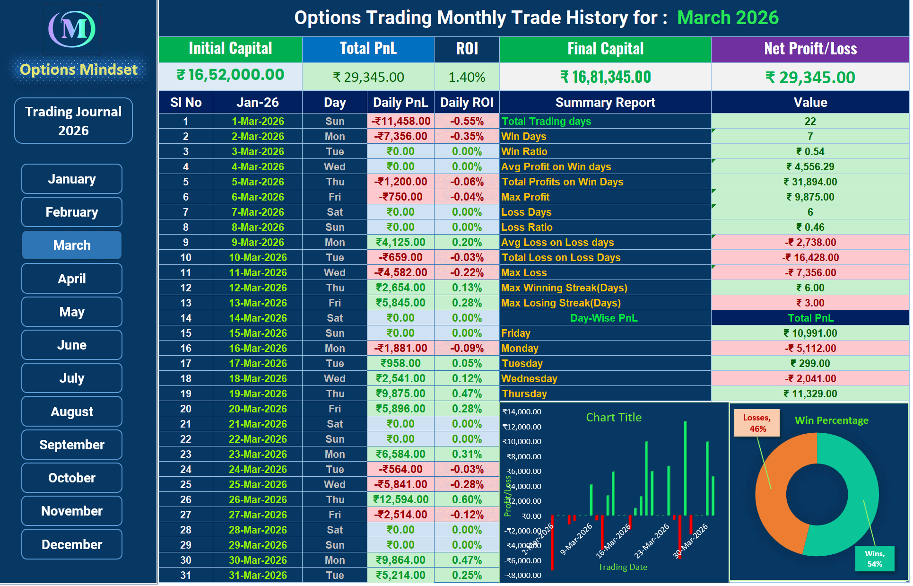Screen dimensions: 913x586
Task: Select the currently active March tab
Action: click(x=71, y=245)
